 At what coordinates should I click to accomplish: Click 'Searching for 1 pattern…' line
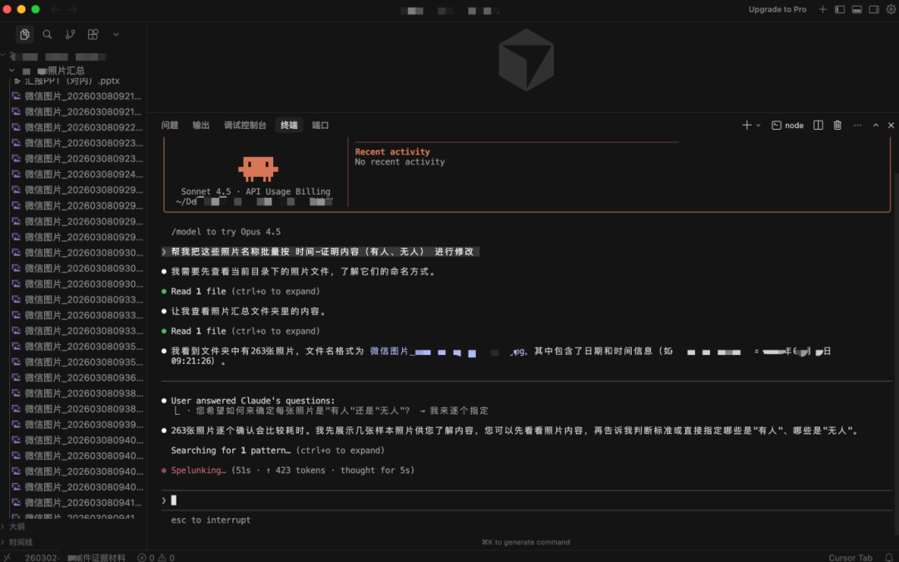coord(277,451)
